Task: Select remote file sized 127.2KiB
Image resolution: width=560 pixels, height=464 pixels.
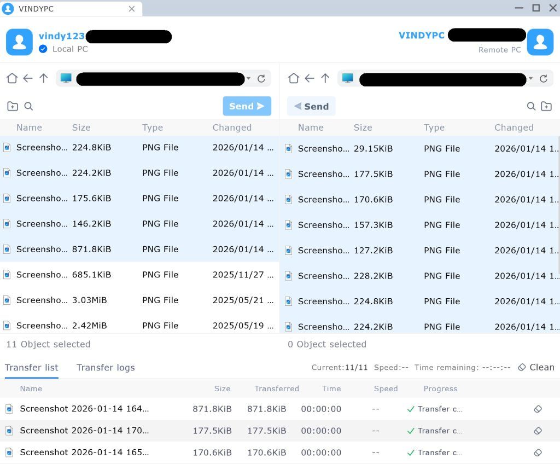Action: (x=419, y=250)
